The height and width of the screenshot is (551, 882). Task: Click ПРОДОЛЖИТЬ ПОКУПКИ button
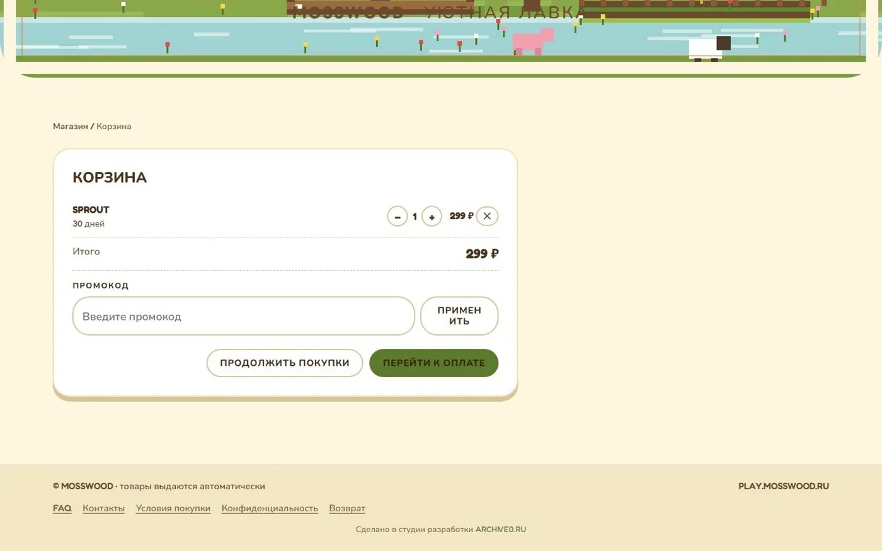click(x=285, y=363)
